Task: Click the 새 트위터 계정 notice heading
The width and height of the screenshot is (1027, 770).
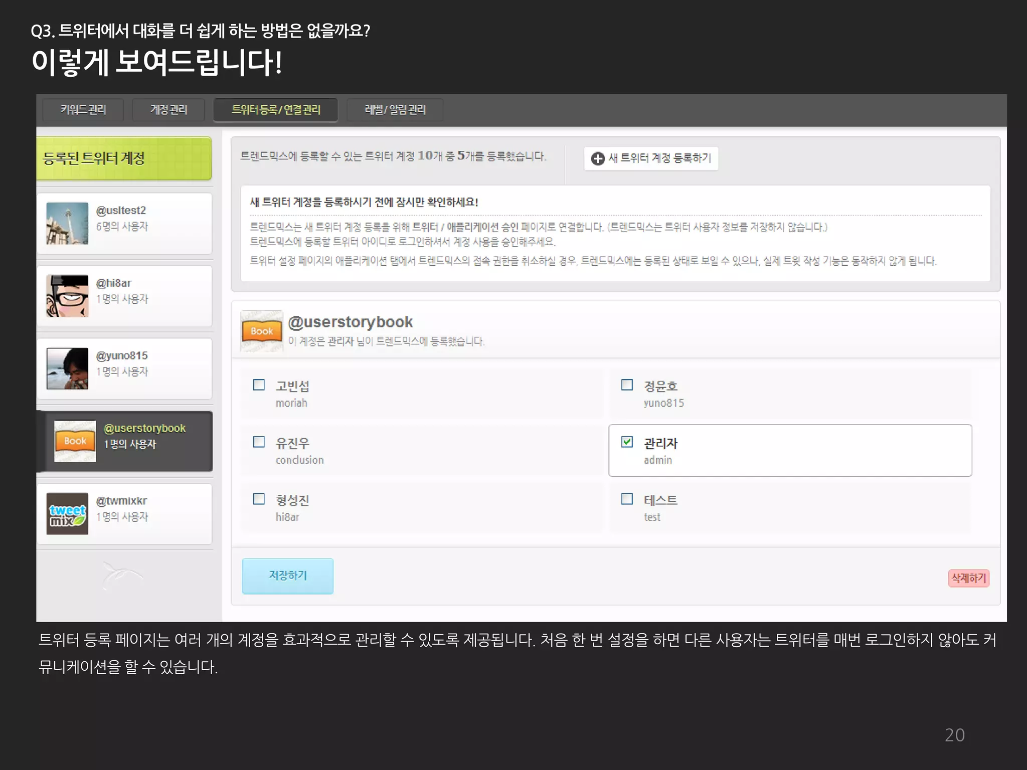Action: point(364,202)
